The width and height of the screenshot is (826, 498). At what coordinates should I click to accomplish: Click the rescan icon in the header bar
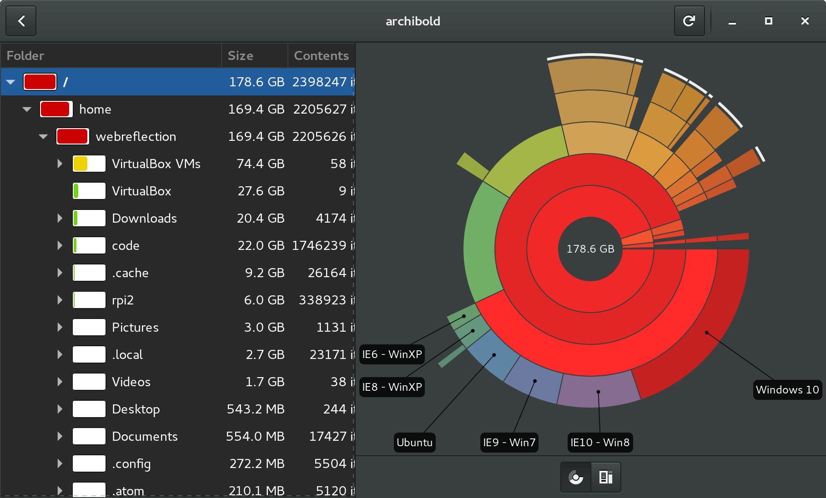pyautogui.click(x=689, y=21)
